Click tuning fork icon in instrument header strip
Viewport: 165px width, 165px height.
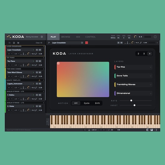[x=141, y=43]
